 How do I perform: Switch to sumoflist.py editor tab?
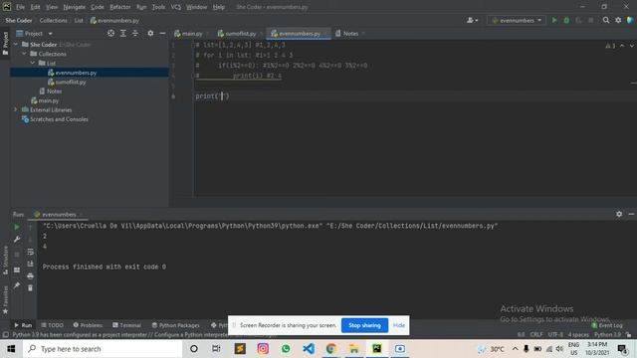[x=240, y=34]
